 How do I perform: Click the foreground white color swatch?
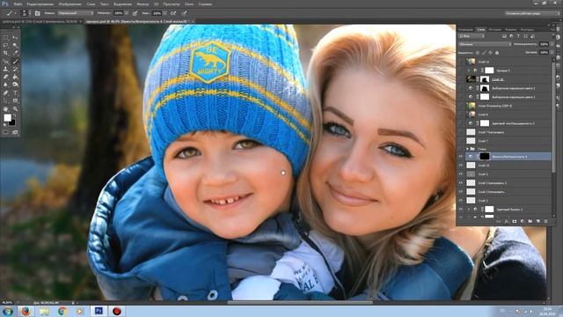7,118
